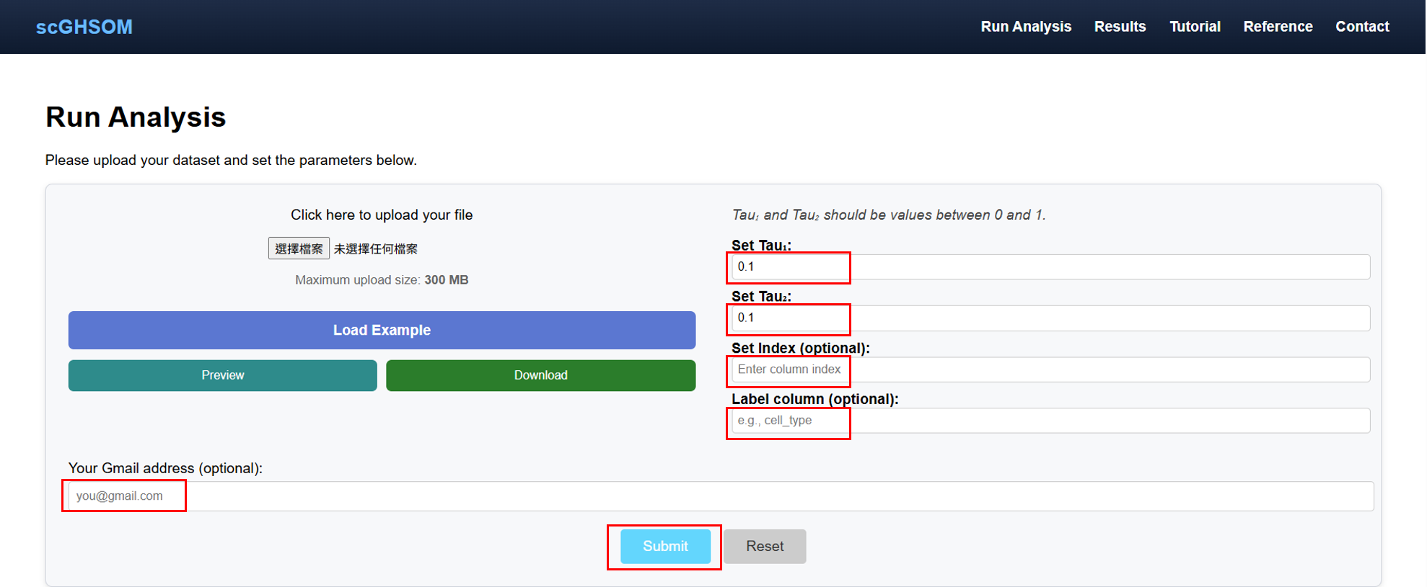Image resolution: width=1427 pixels, height=587 pixels.
Task: Focus the Set Tau₂ input field
Action: [x=1050, y=318]
